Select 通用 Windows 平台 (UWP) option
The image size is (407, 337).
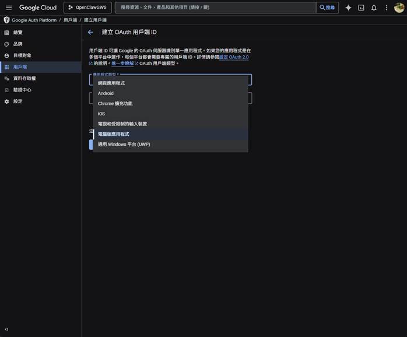124,144
